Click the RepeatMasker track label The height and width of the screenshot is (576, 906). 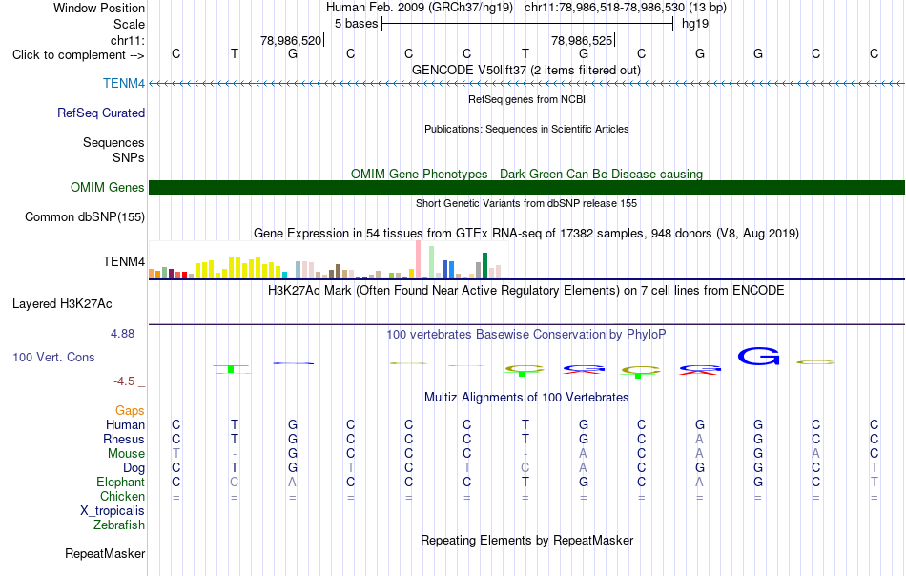pos(105,553)
